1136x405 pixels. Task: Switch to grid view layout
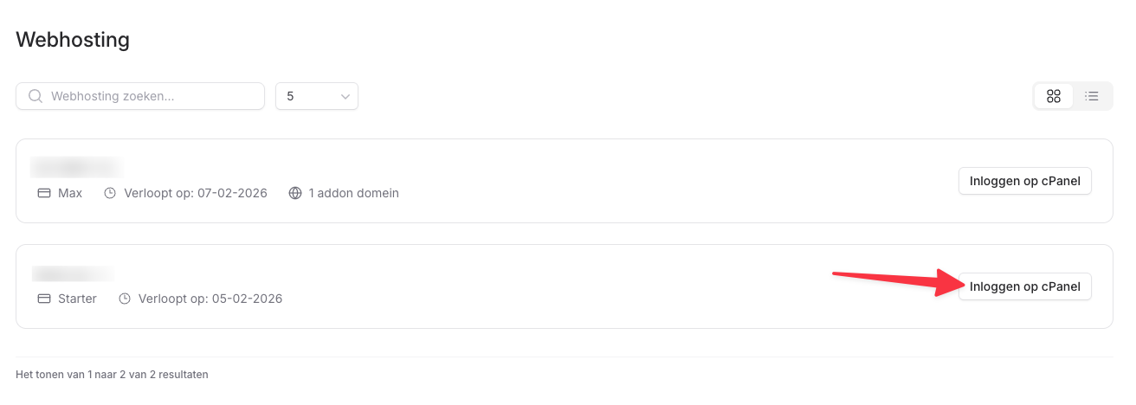pos(1054,96)
